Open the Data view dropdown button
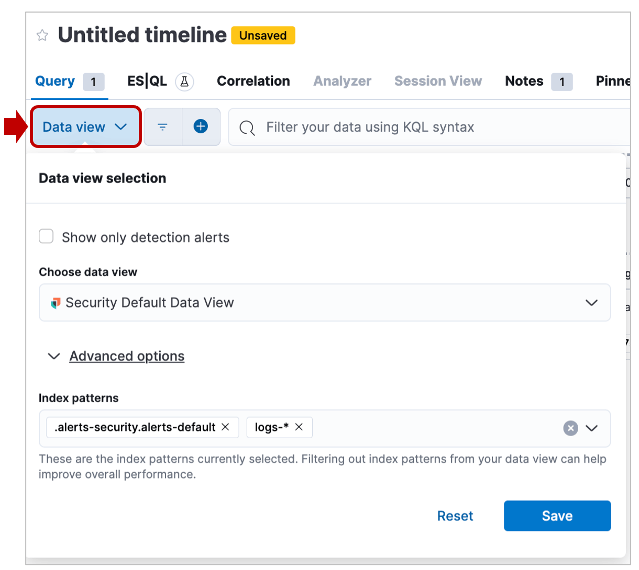The width and height of the screenshot is (639, 570). (85, 127)
